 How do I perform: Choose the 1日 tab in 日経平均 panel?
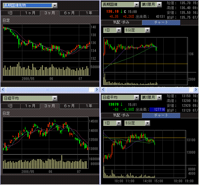pyautogui.click(x=10, y=106)
